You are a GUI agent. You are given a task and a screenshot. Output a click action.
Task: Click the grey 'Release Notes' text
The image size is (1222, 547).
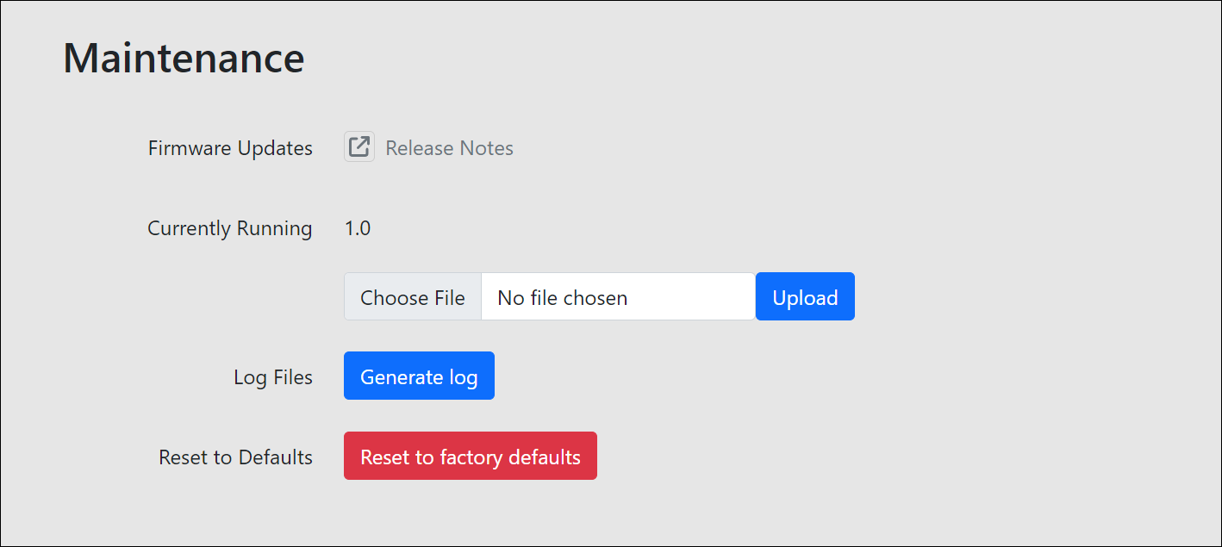click(449, 148)
